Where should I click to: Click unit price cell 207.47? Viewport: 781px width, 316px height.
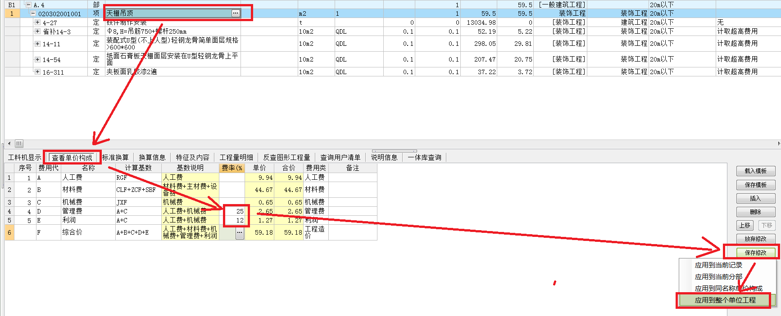pos(478,59)
